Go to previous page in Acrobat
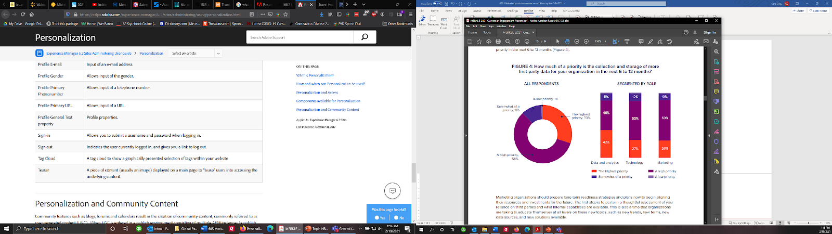The width and height of the screenshot is (832, 234). click(x=517, y=41)
